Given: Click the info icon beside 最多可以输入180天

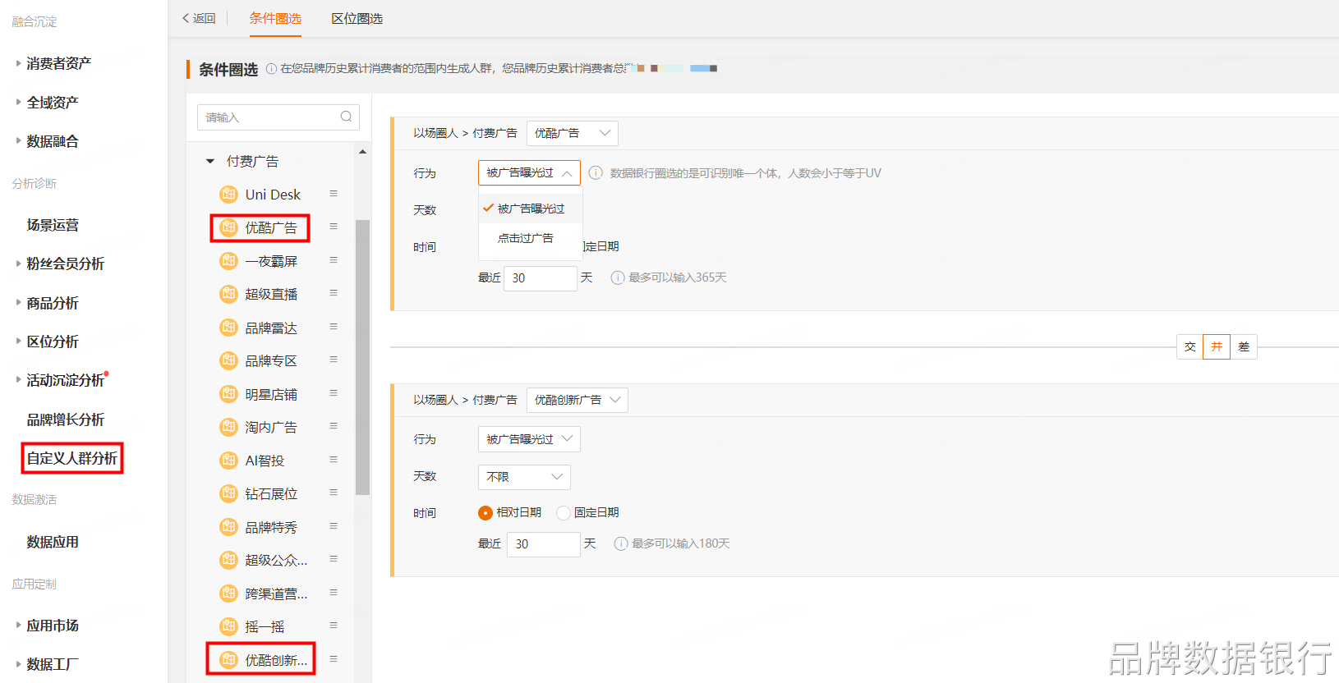Looking at the screenshot, I should pos(621,543).
